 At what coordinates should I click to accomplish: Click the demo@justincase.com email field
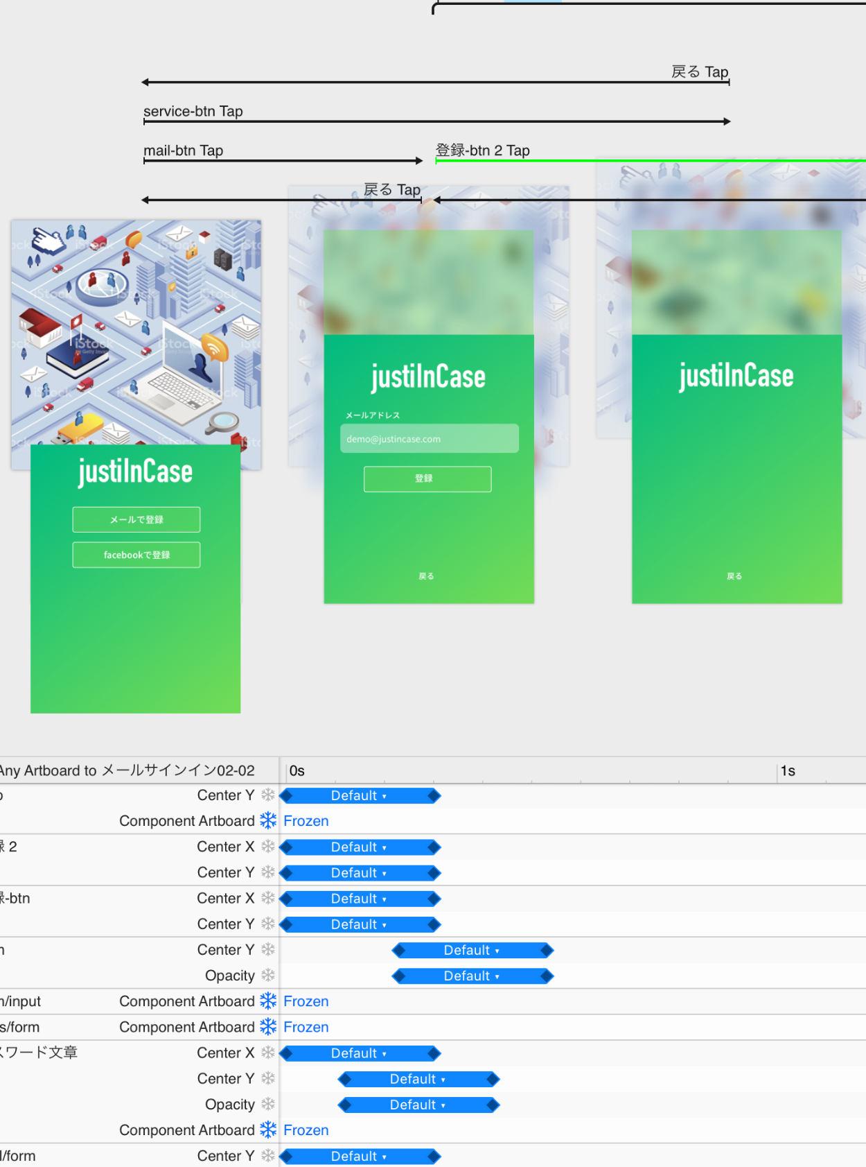point(429,439)
